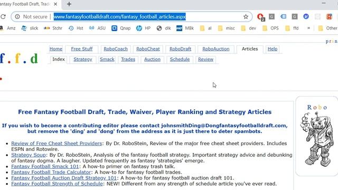
Task: Open a new browser tab
Action: (x=69, y=4)
